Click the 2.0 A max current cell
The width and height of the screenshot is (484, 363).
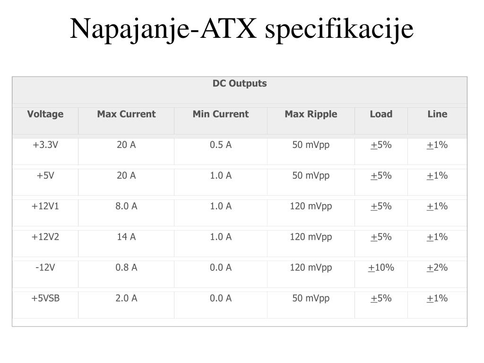126,298
